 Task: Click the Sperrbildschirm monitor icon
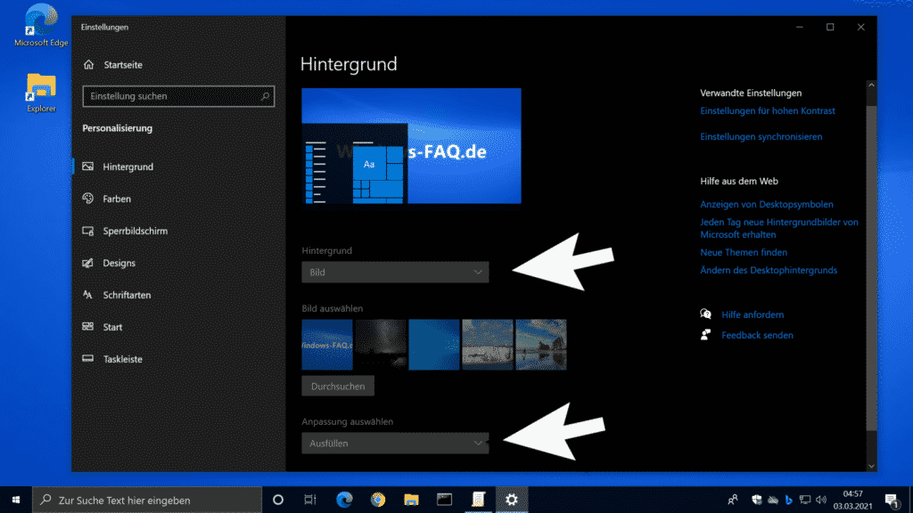click(x=88, y=231)
